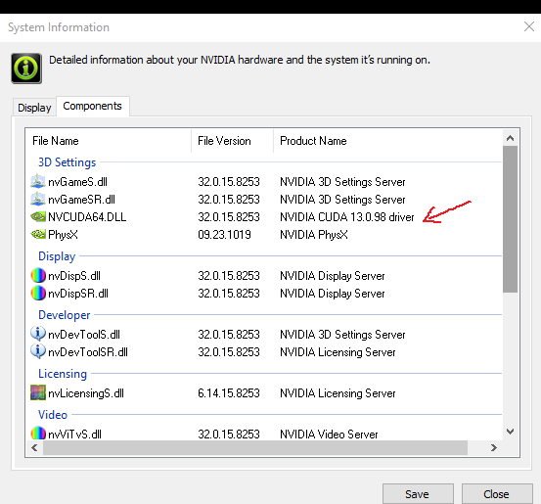The image size is (541, 504).
Task: Click the Close button
Action: point(497,494)
